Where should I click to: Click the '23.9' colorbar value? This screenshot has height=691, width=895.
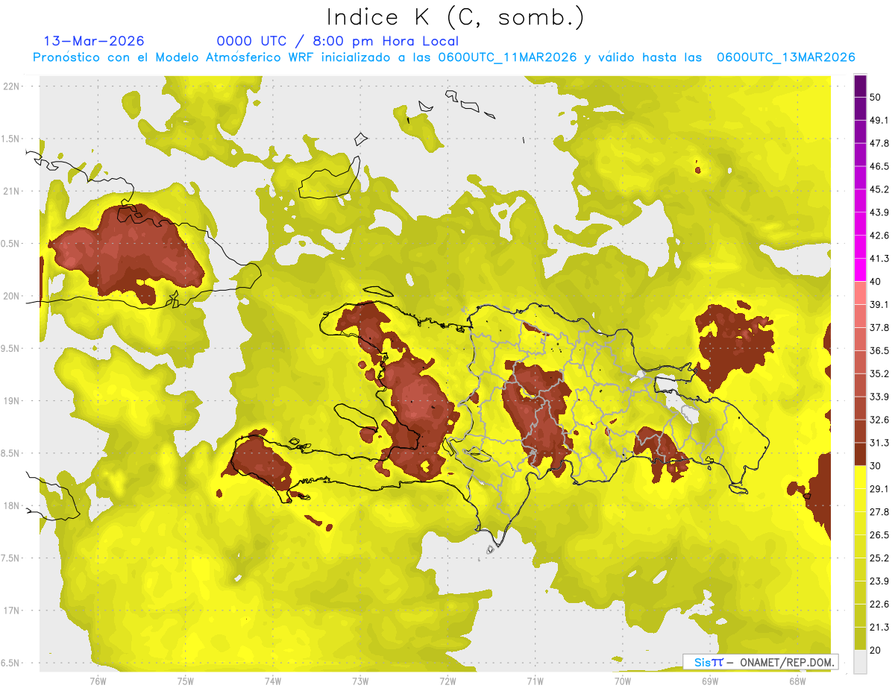pyautogui.click(x=879, y=581)
